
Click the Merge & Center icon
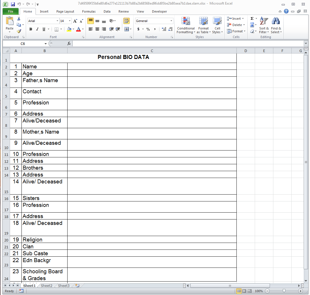127,29
